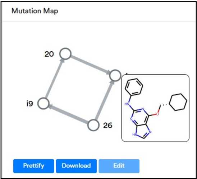The height and width of the screenshot is (179, 197).
Task: Click the edge from i9 to node 20
Action: tap(55, 79)
